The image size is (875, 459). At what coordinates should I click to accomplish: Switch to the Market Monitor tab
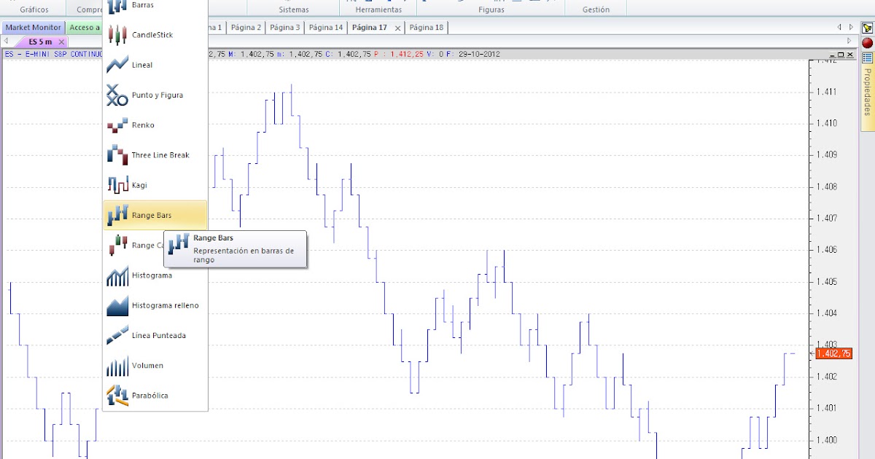(x=33, y=28)
